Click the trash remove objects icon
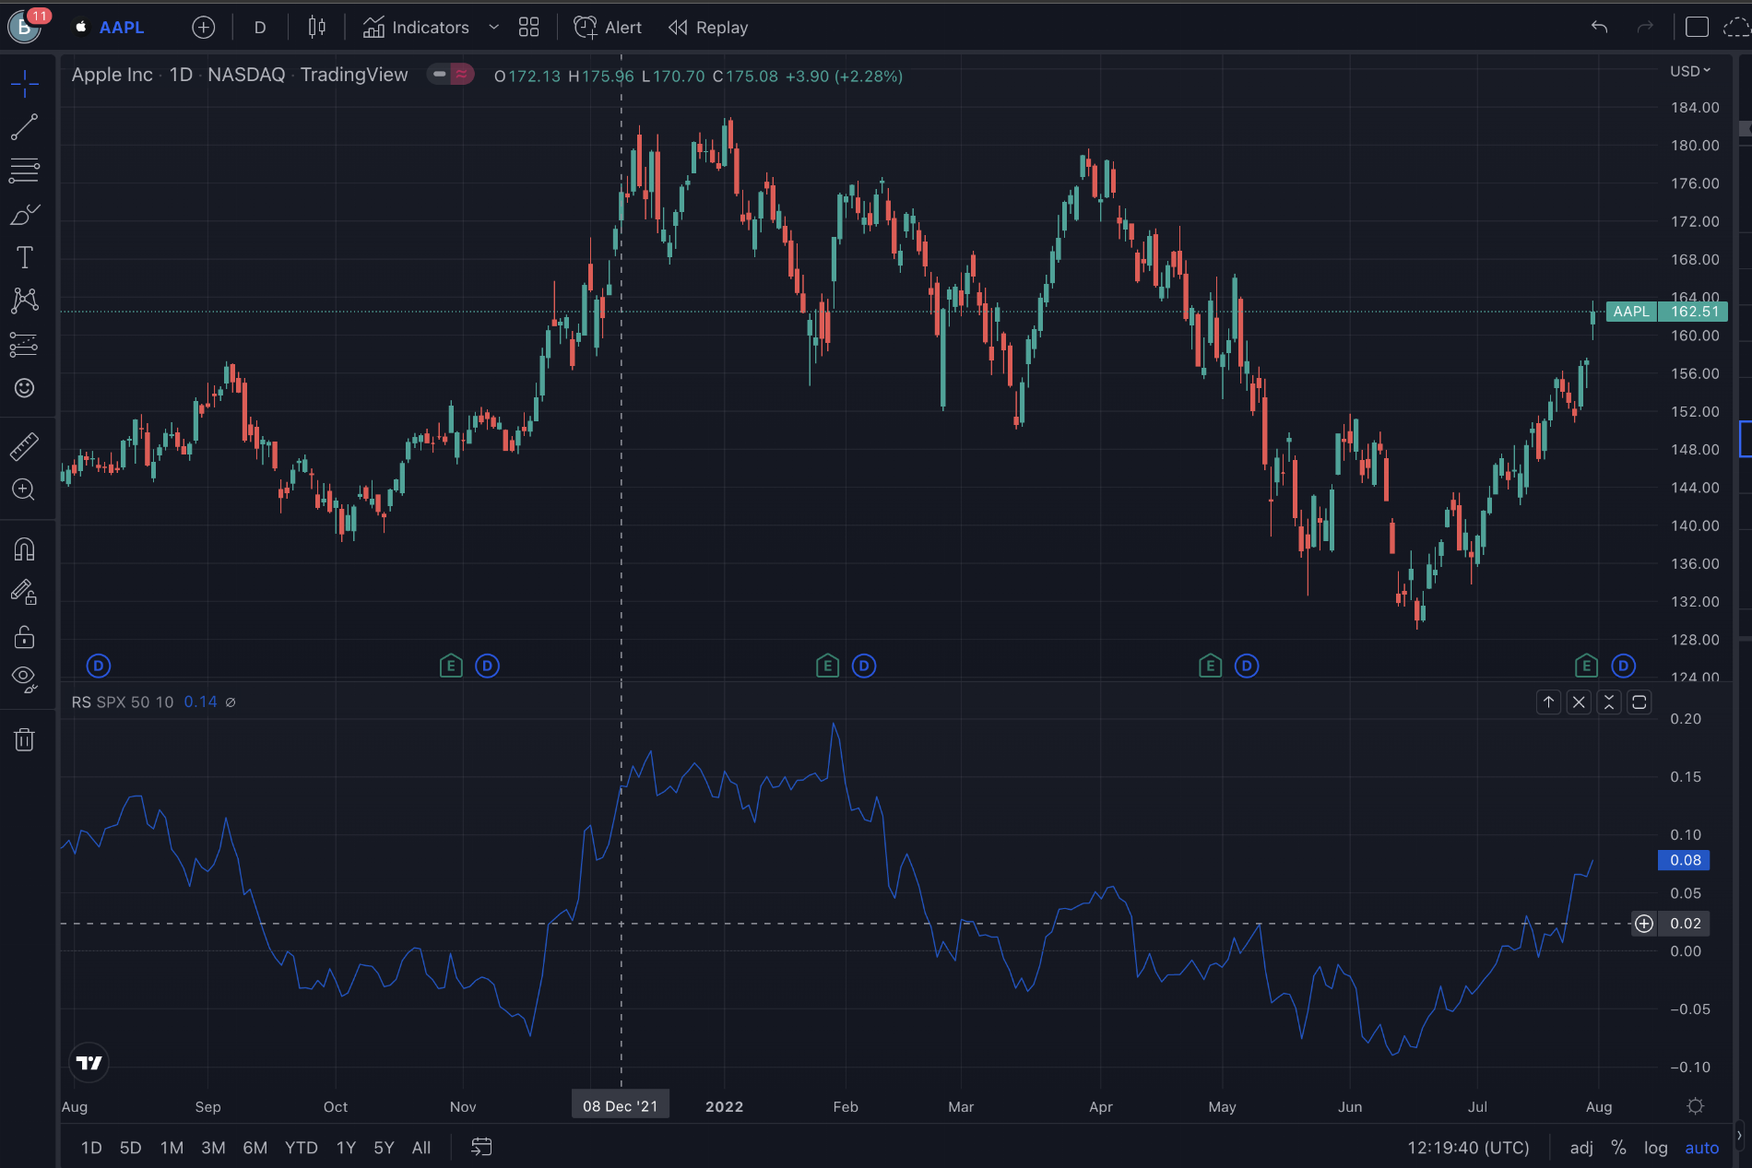Screen dimensions: 1752x1168 [25, 739]
